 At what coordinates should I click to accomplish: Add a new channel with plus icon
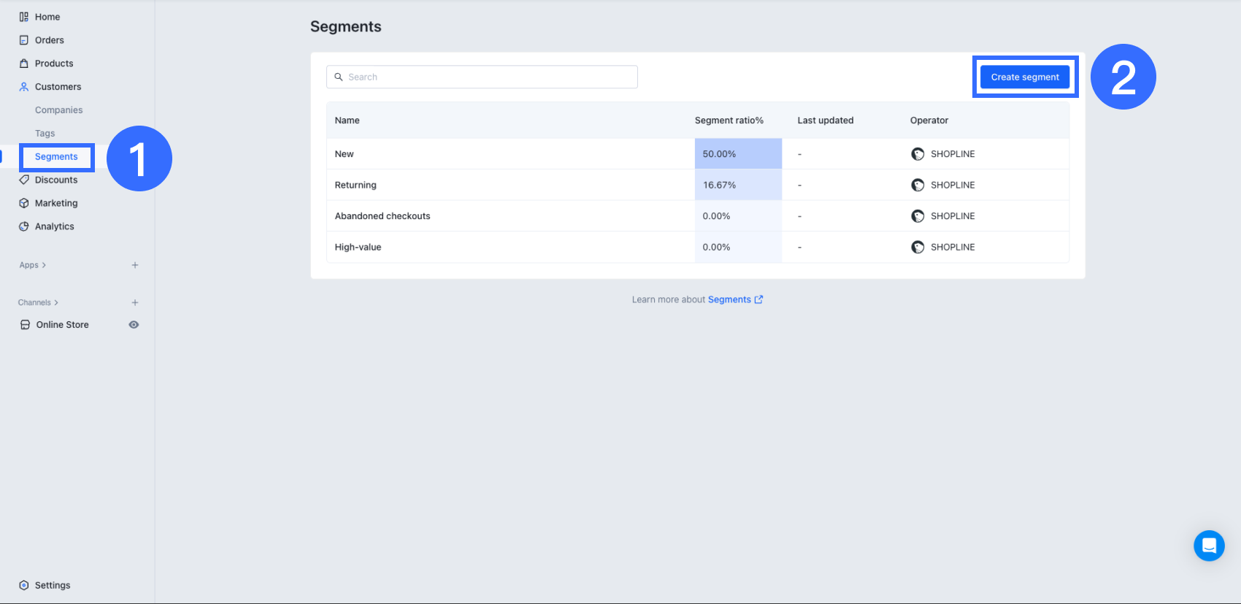click(x=135, y=302)
